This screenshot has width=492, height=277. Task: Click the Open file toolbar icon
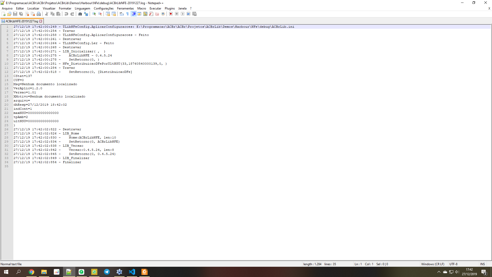click(x=9, y=14)
